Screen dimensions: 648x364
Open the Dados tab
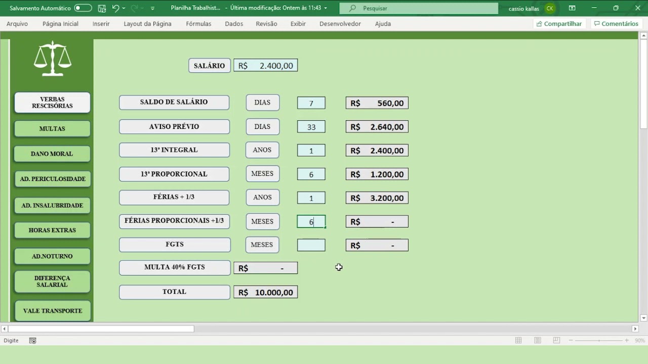[234, 24]
